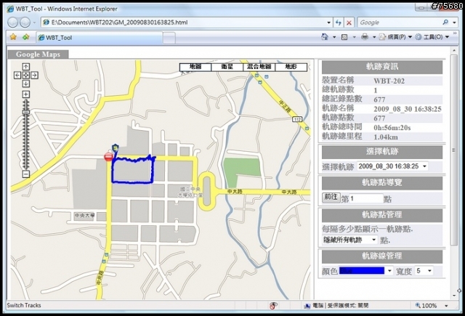Select the WBT_Tool browser tab
465x316 pixels.
coord(100,38)
